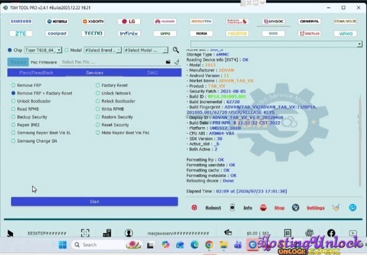Viewport: 367px width, 255px height.
Task: Click the red power icon
Action: click(194, 207)
